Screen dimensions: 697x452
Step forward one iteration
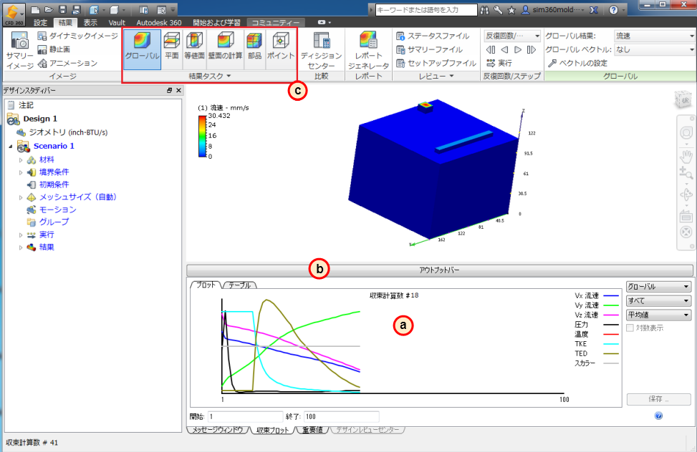point(518,50)
